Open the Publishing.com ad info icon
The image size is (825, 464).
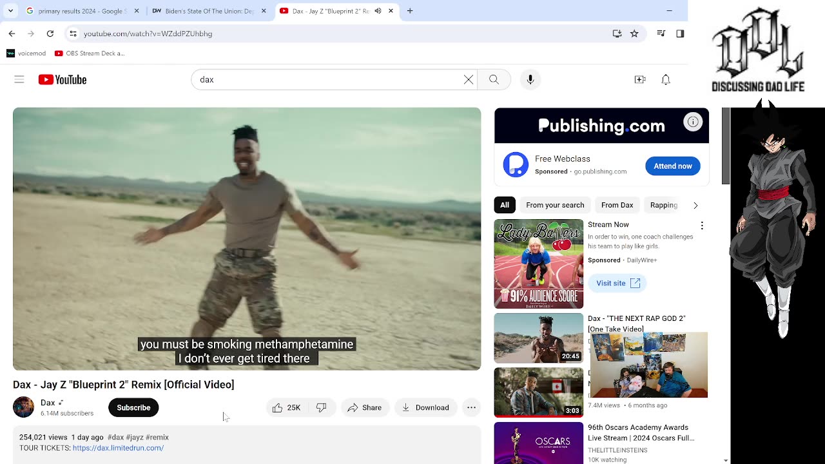click(693, 121)
